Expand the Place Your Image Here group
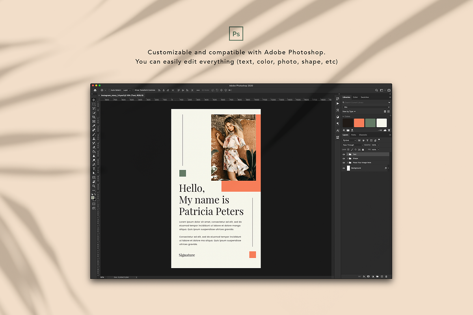This screenshot has width=473, height=315. (x=347, y=163)
